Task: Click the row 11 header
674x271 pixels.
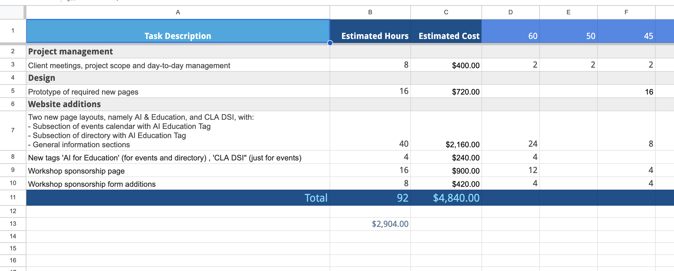Action: click(x=13, y=197)
